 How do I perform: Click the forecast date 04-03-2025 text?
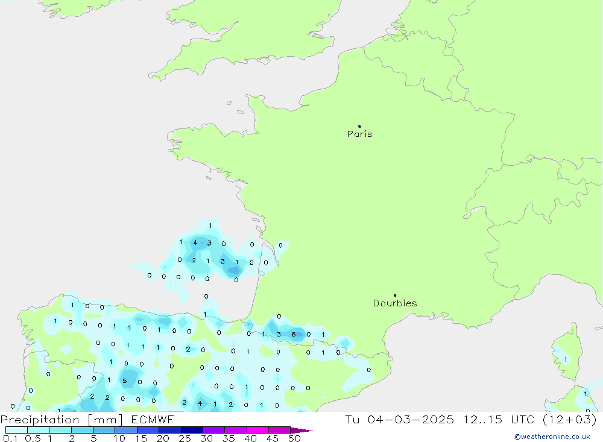[x=410, y=419]
